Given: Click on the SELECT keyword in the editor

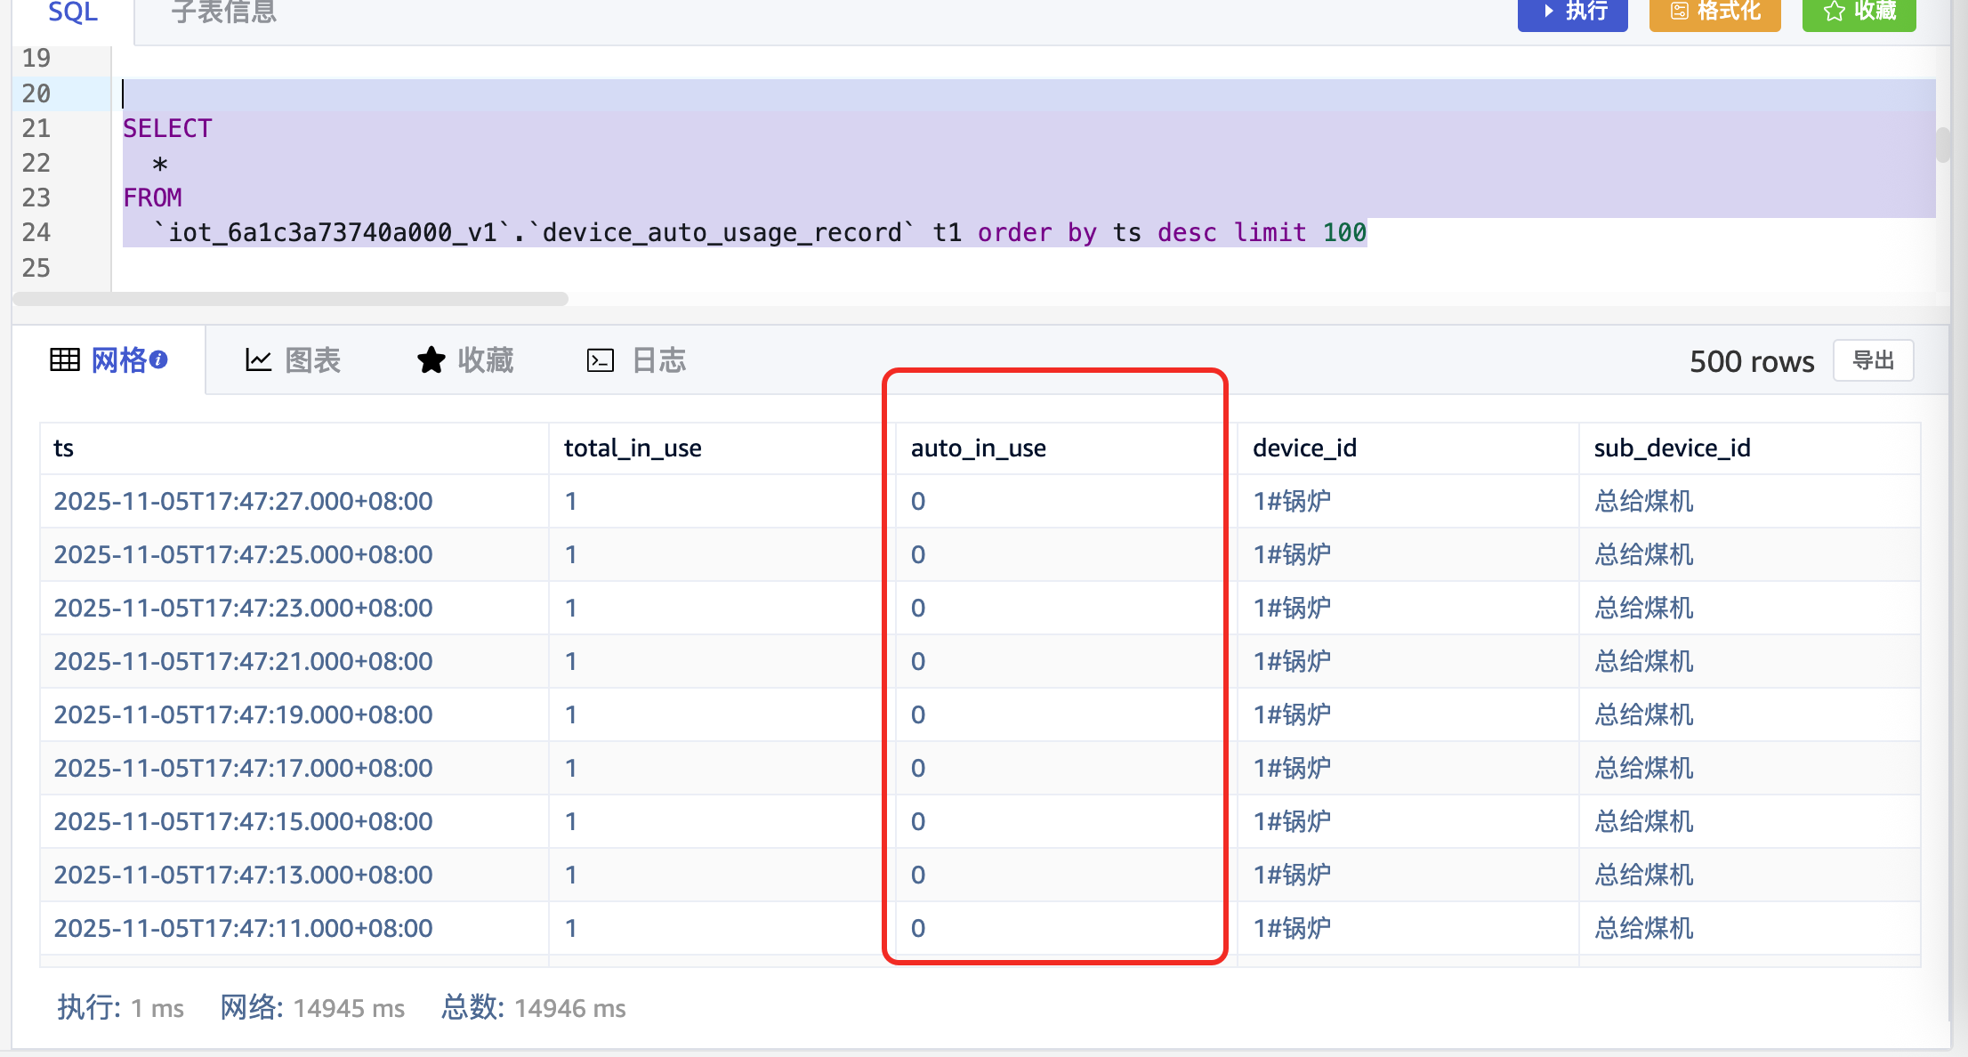Looking at the screenshot, I should [x=167, y=129].
